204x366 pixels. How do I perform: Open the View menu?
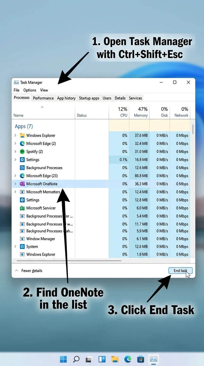(44, 90)
